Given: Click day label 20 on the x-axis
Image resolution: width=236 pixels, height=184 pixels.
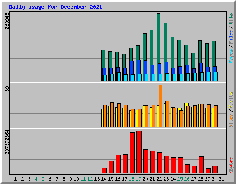Looking at the screenshot, I should [145, 179].
